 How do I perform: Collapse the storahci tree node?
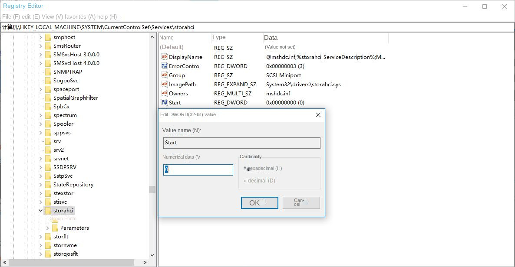(x=41, y=211)
